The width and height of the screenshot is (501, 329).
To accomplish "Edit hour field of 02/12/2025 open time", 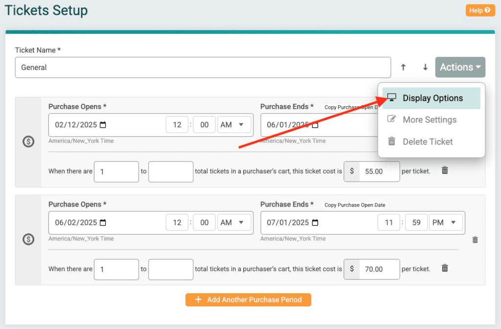I will coord(177,125).
